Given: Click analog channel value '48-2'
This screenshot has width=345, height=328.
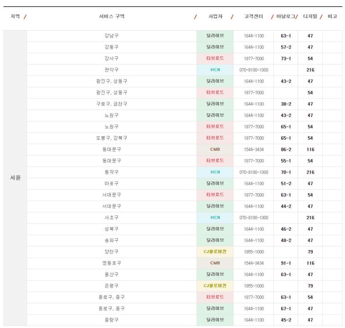Looking at the screenshot, I should pos(286,241).
